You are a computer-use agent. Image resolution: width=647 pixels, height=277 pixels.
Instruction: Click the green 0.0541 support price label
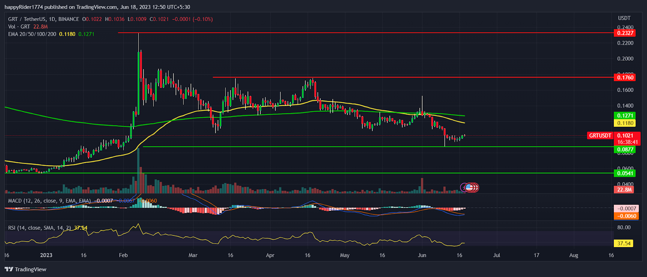click(624, 173)
